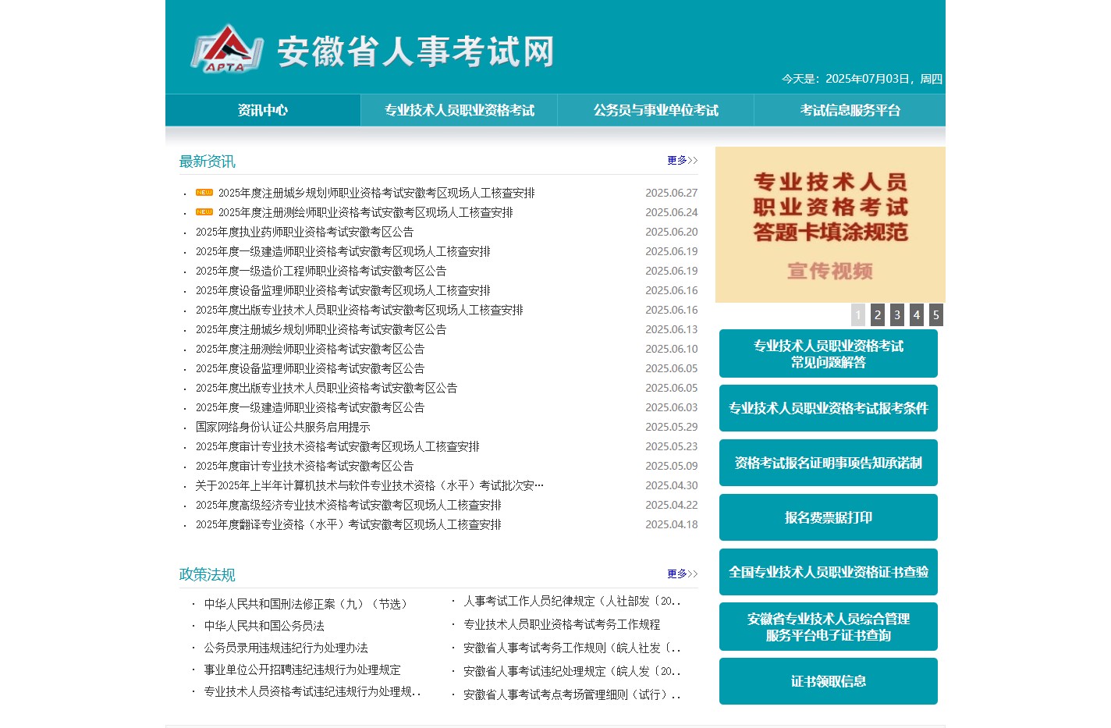Click 更多 link beside 最新资讯
Viewport: 1111px width, 728px height.
682,160
